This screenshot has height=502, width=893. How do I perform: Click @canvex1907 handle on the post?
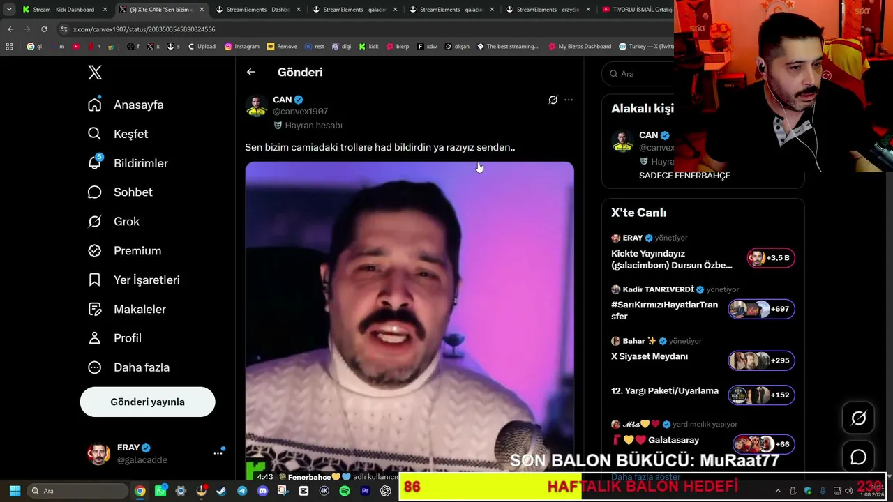[x=300, y=112]
